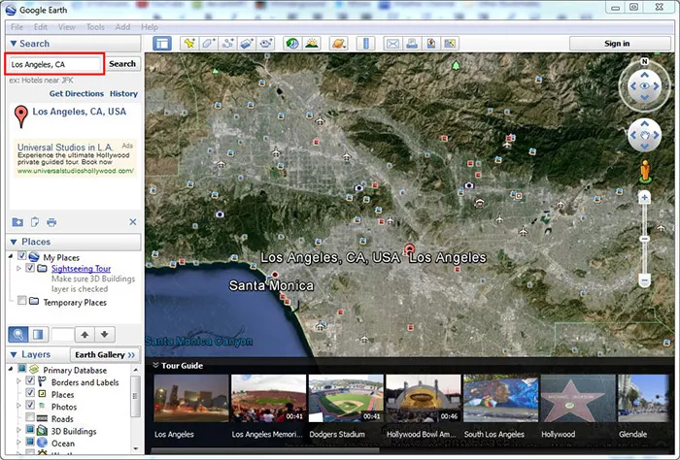Copy search results to My Places folder icon
Image resolution: width=680 pixels, height=460 pixels.
[x=17, y=222]
